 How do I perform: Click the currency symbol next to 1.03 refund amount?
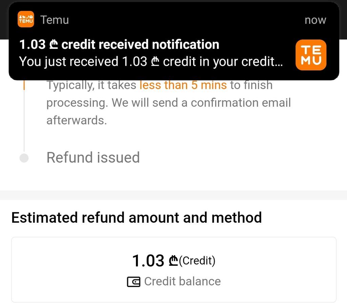173,261
